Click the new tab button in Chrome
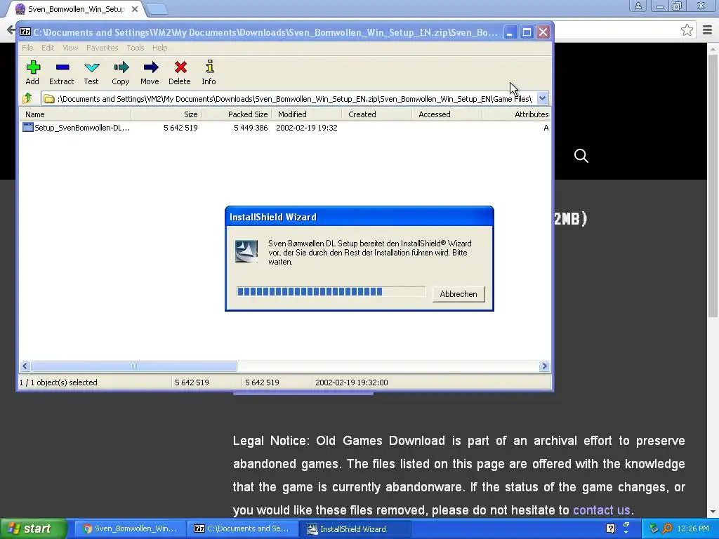The width and height of the screenshot is (719, 539). click(157, 8)
